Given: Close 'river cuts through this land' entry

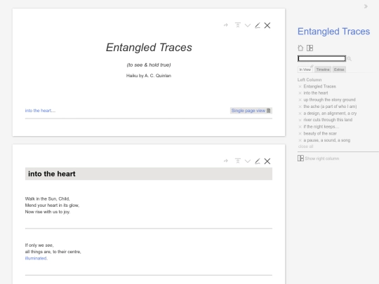Looking at the screenshot, I should point(300,120).
